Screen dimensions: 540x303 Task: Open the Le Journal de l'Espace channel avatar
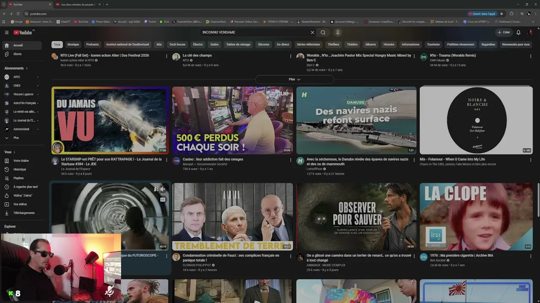click(55, 161)
